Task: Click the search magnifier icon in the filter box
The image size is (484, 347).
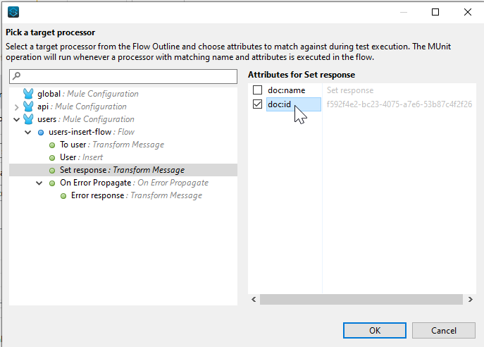Action: tap(16, 75)
